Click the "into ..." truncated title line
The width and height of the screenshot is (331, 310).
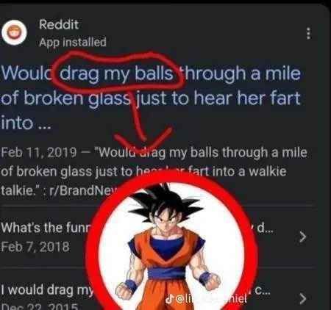point(26,123)
